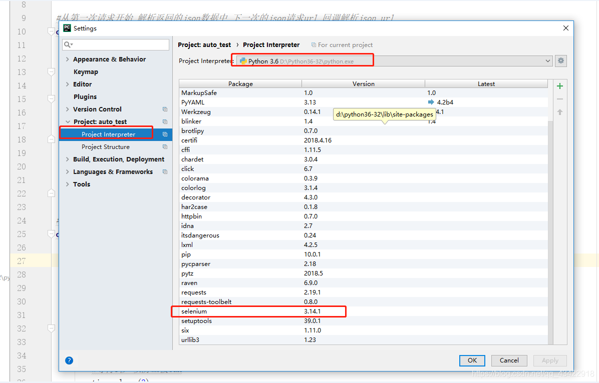Click Project: auto_test in the breadcrumb
599x383 pixels.
[204, 44]
